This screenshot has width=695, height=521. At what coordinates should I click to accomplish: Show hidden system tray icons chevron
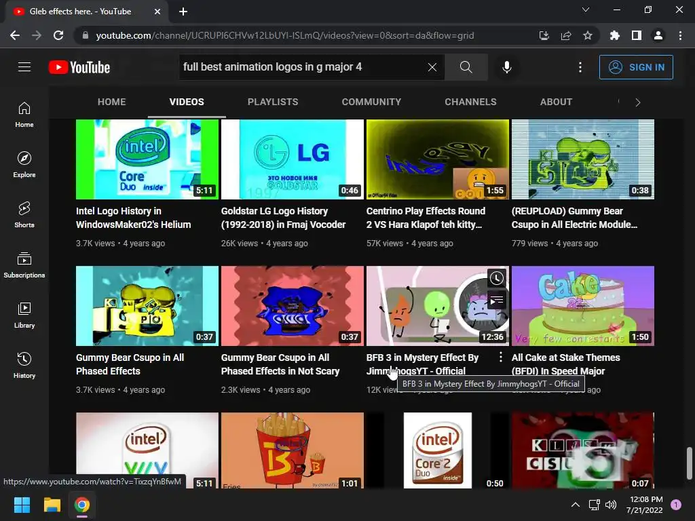point(576,505)
